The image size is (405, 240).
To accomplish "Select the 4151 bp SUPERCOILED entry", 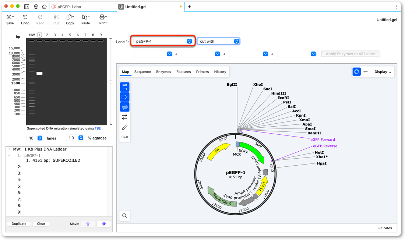I will pyautogui.click(x=53, y=160).
